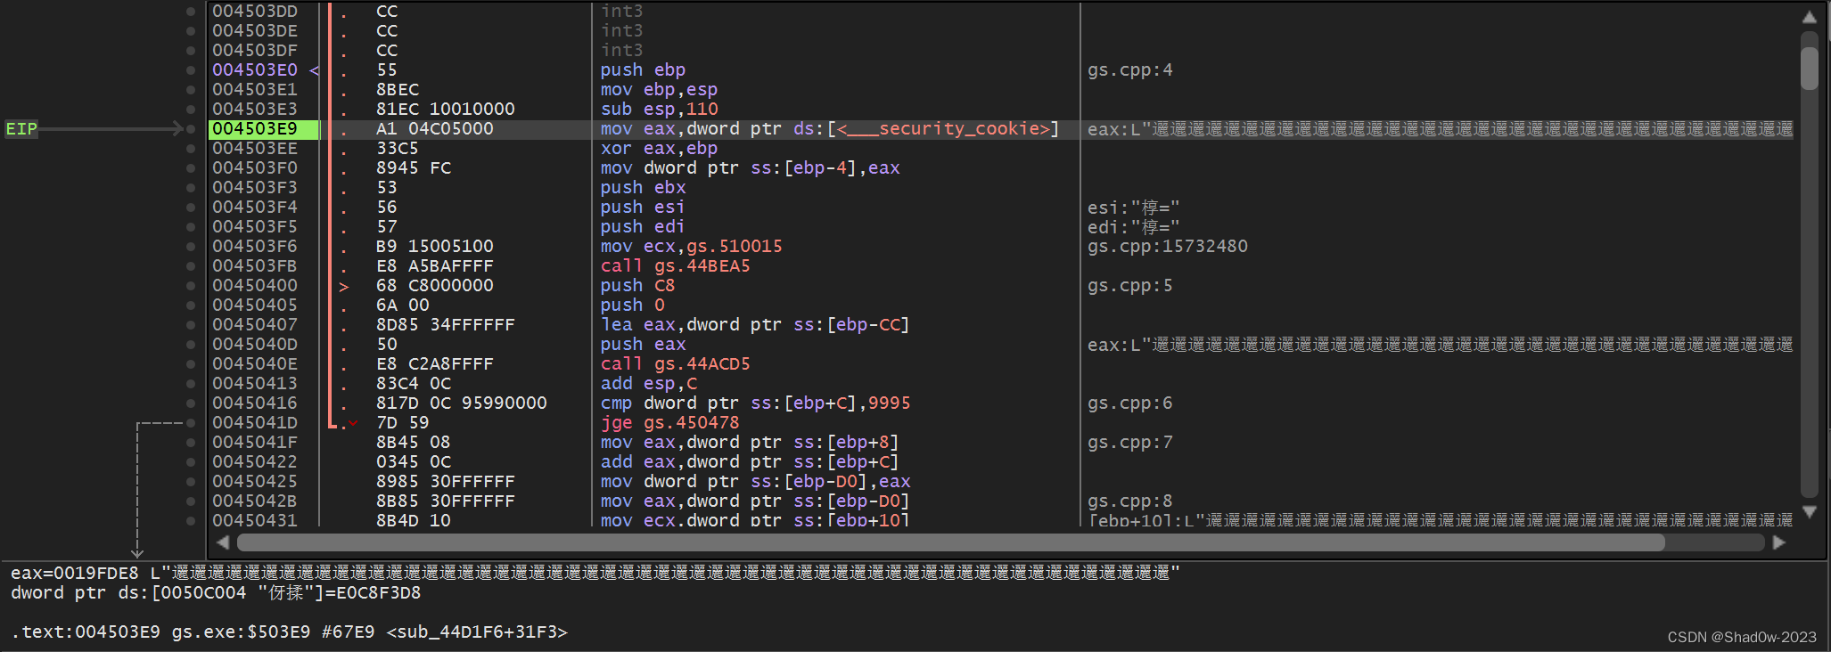
Task: Toggle breakpoint dot at address 00450416
Action: point(191,403)
